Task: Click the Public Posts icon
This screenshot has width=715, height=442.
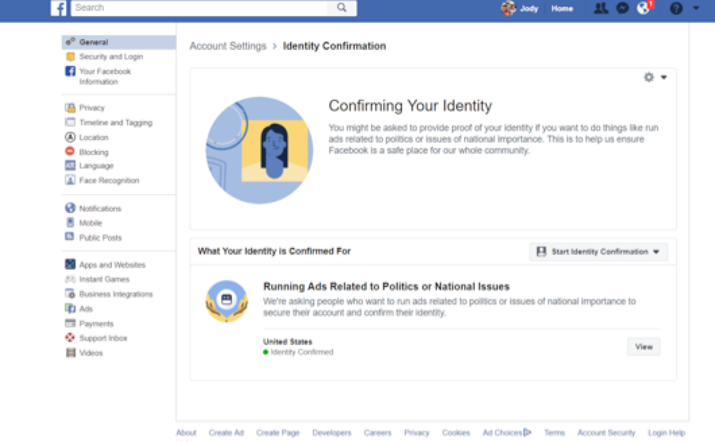Action: click(69, 236)
